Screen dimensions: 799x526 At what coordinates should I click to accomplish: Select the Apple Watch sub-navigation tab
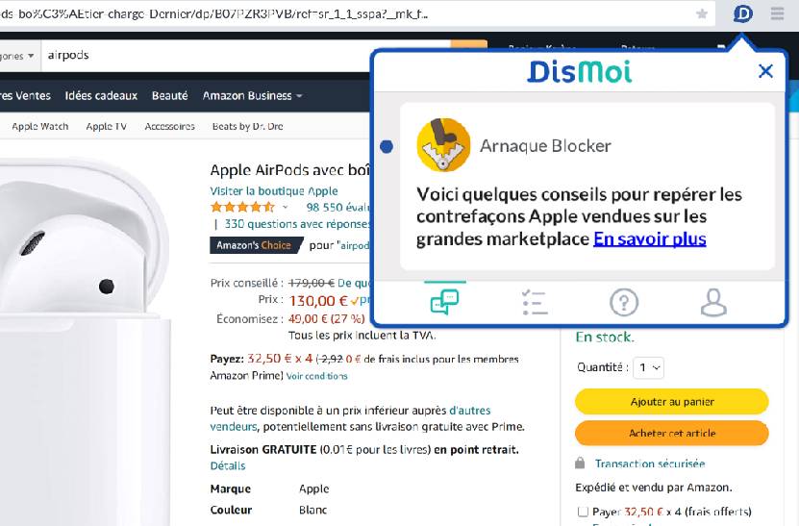click(x=39, y=126)
